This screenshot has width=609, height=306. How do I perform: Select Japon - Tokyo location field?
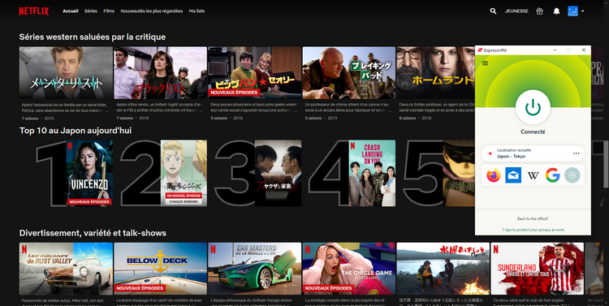point(533,153)
